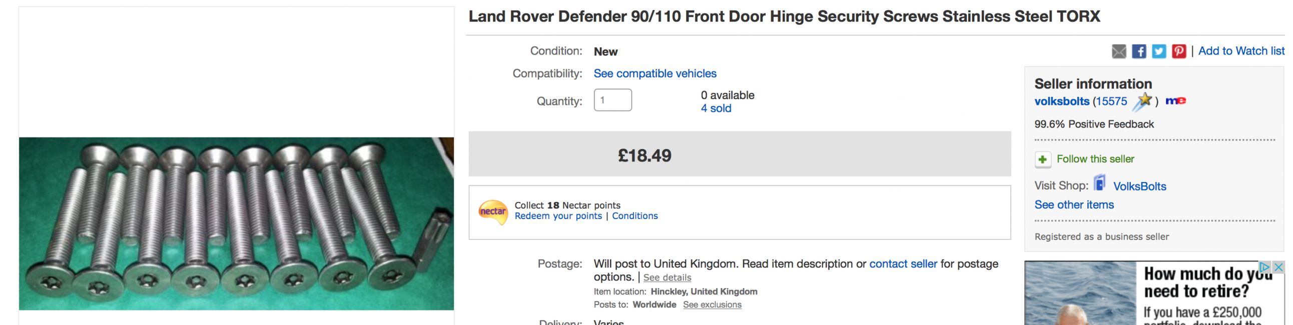Image resolution: width=1293 pixels, height=325 pixels.
Task: Open Redeem your points link
Action: 557,216
